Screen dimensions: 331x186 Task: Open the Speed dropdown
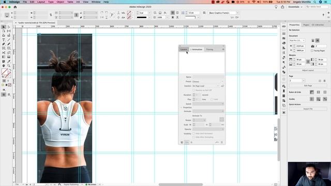pos(208,104)
